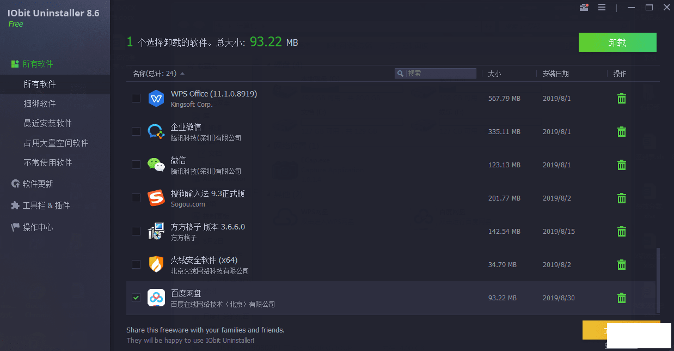Select the 微信 row checkbox
Screen dimensions: 674x351
(x=136, y=165)
